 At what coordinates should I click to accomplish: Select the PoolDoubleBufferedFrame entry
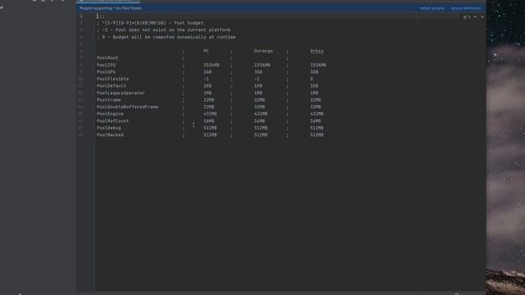tap(128, 107)
